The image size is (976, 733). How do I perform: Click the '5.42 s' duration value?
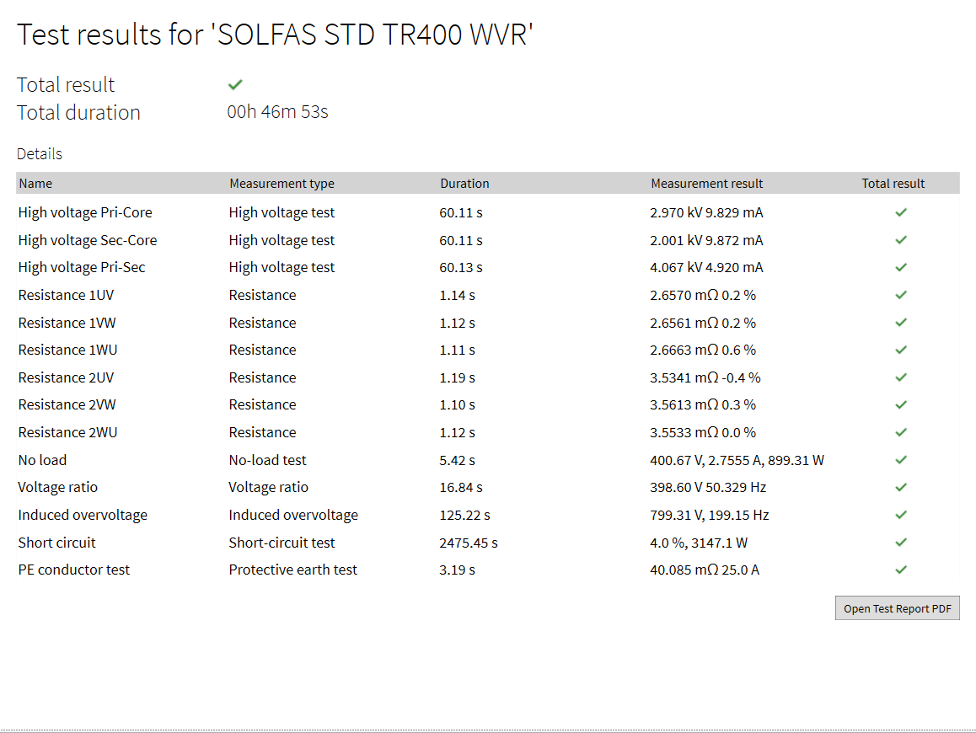tap(458, 460)
